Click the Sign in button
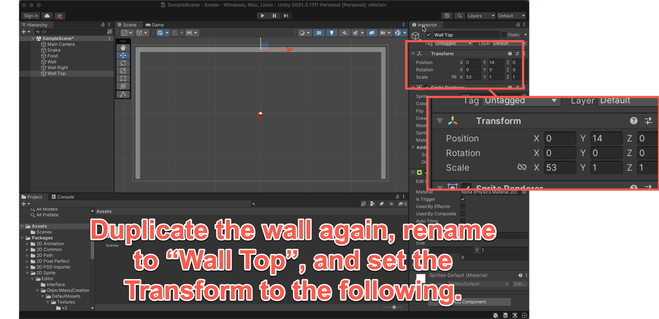The image size is (659, 319). pyautogui.click(x=31, y=16)
